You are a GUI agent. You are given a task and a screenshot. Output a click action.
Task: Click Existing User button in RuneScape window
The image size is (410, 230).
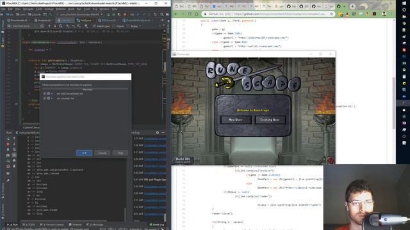click(x=270, y=119)
